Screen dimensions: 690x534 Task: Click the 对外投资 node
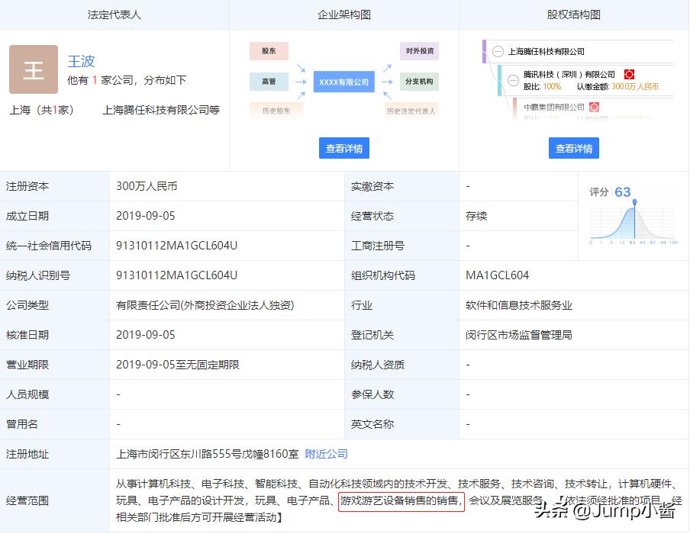[420, 50]
